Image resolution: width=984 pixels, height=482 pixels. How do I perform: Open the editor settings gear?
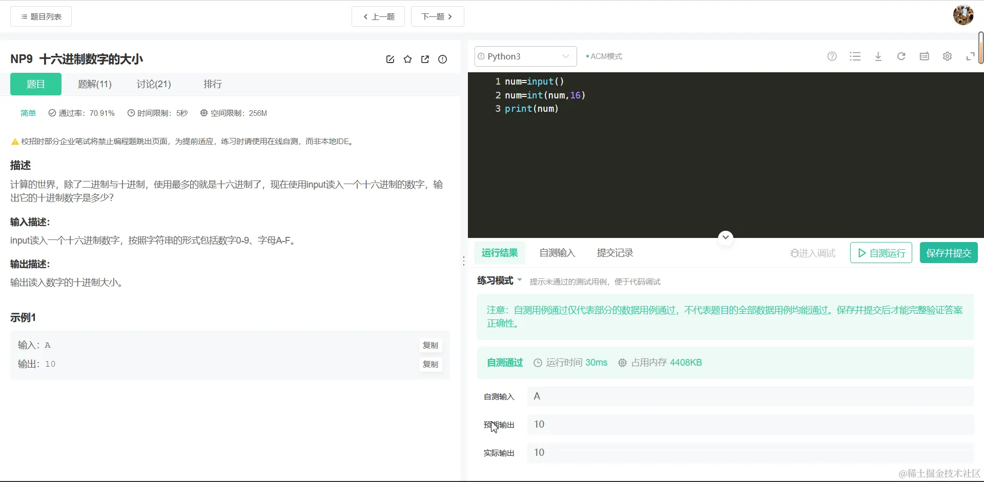click(947, 56)
